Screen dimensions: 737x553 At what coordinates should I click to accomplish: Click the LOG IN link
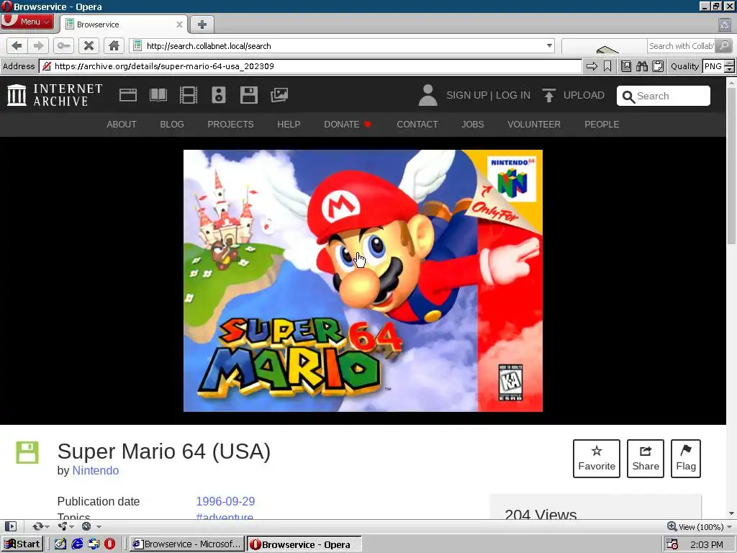tap(512, 96)
